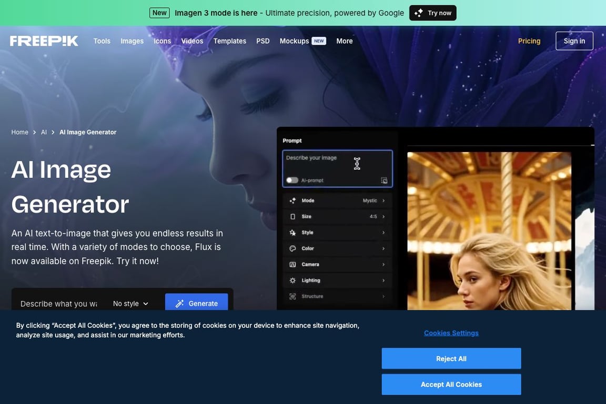Open the Images menu
Viewport: 606px width, 404px height.
click(132, 41)
